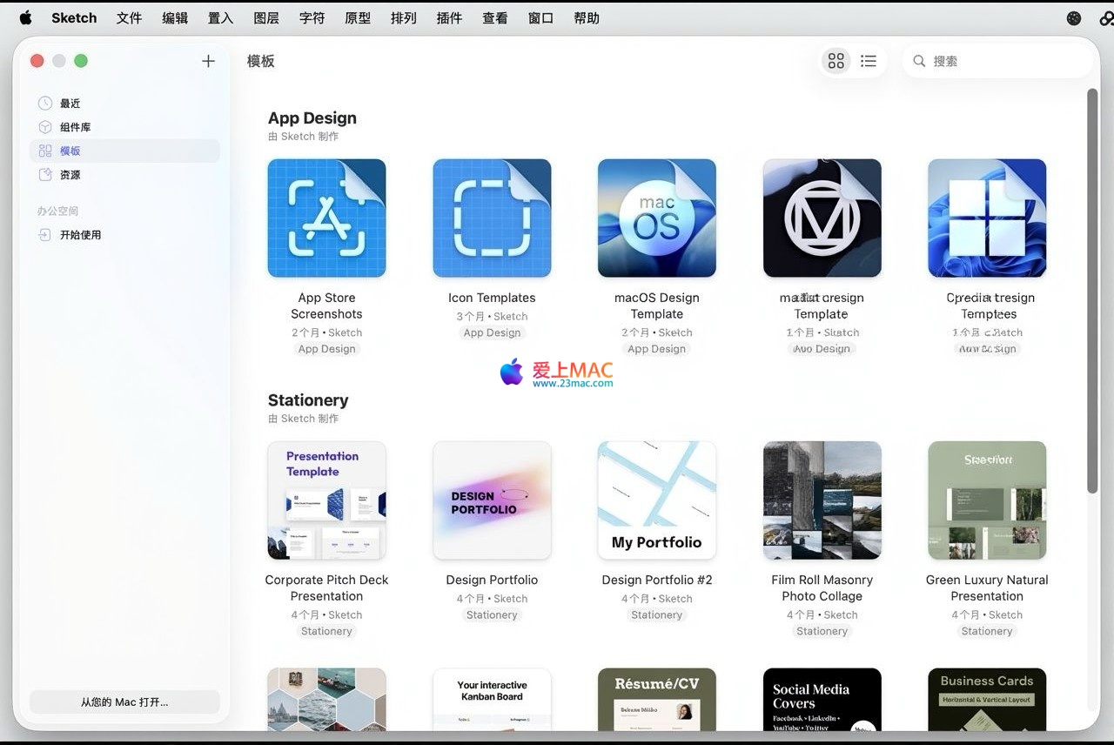Click the vertical scrollbar on the right
This screenshot has width=1114, height=745.
1092,287
